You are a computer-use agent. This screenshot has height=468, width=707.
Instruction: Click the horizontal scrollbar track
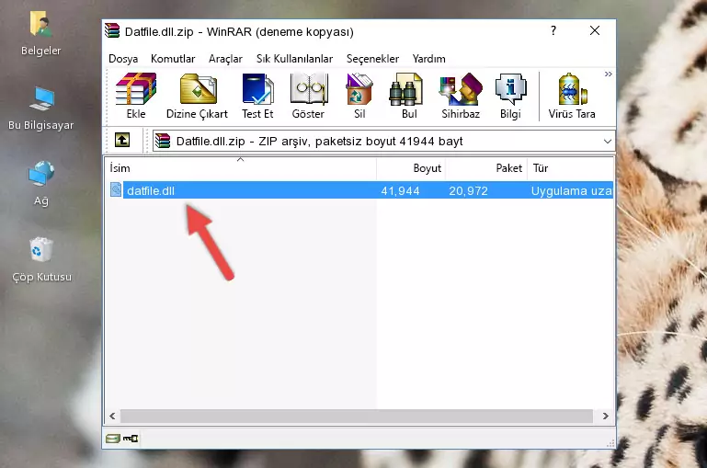pyautogui.click(x=357, y=417)
